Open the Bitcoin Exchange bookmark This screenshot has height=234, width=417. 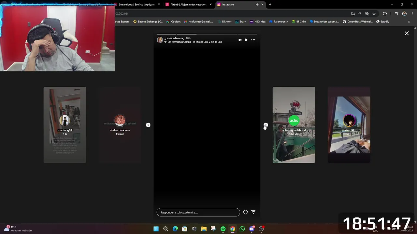pyautogui.click(x=148, y=22)
